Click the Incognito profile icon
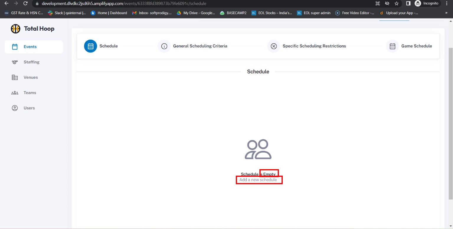The height and width of the screenshot is (229, 453). click(x=418, y=4)
